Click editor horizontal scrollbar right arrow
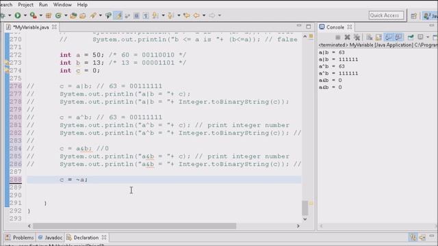The width and height of the screenshot is (438, 246). pyautogui.click(x=298, y=226)
